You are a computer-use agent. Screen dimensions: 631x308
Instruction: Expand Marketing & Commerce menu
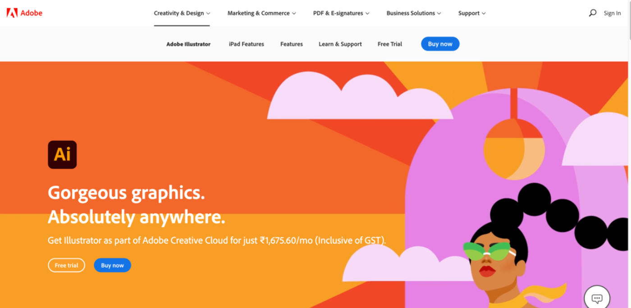261,13
